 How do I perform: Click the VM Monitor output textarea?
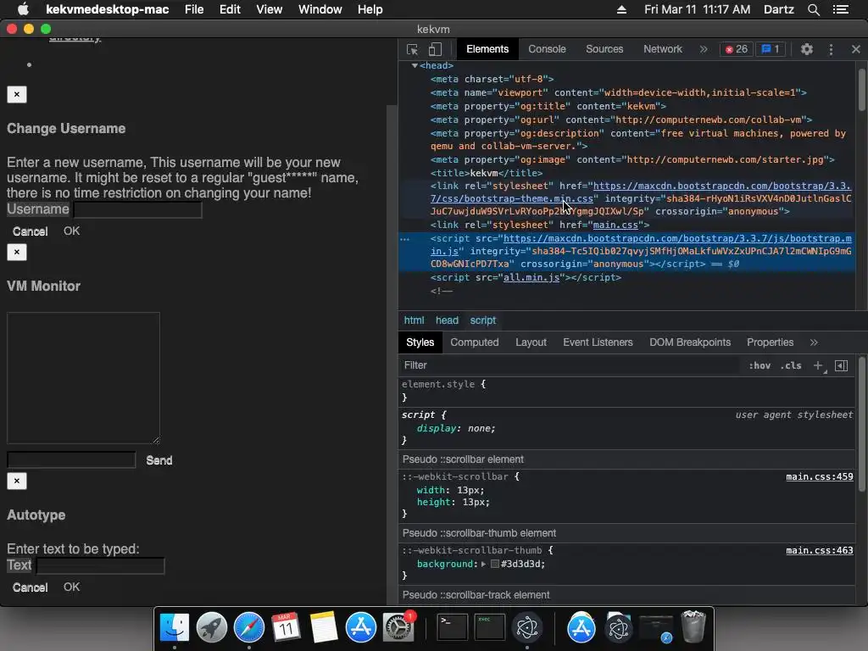point(83,378)
